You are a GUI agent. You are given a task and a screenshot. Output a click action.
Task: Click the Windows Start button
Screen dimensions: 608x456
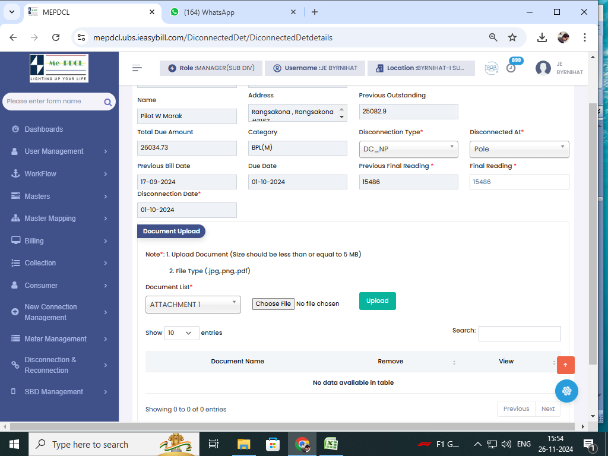(x=14, y=444)
